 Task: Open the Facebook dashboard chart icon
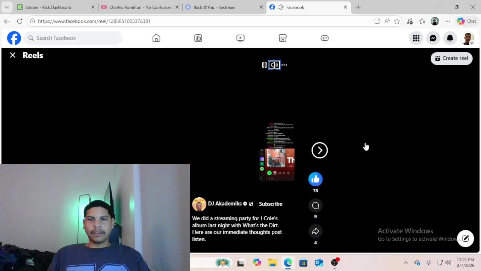[198, 38]
